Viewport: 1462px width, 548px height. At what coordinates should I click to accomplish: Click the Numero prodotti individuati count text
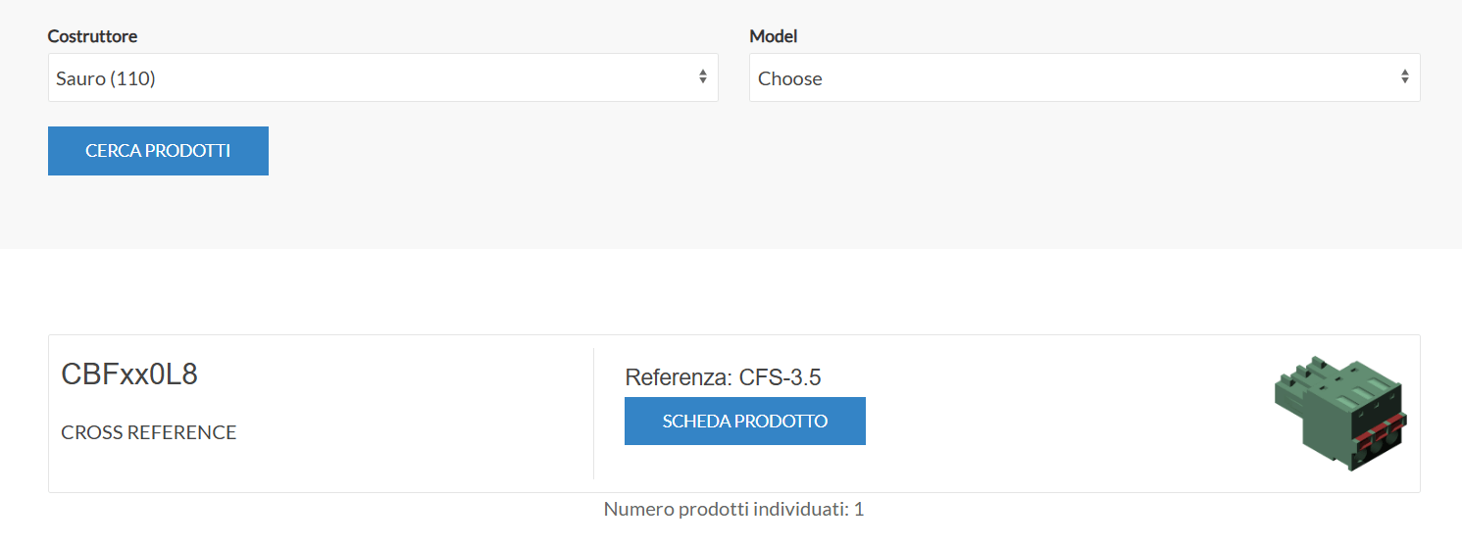pyautogui.click(x=733, y=510)
